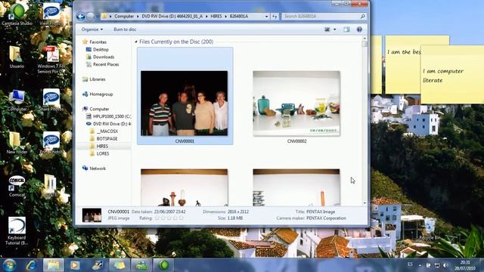Change your view using the views icon
Screen dimensions: 484x272
(327, 29)
